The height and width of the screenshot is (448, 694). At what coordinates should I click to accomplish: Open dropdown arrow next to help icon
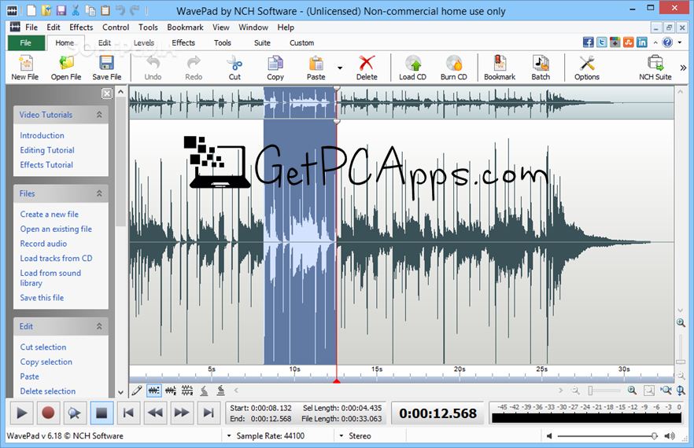click(x=680, y=43)
